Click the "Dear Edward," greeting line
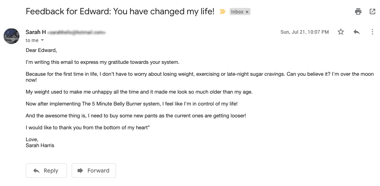 41,50
